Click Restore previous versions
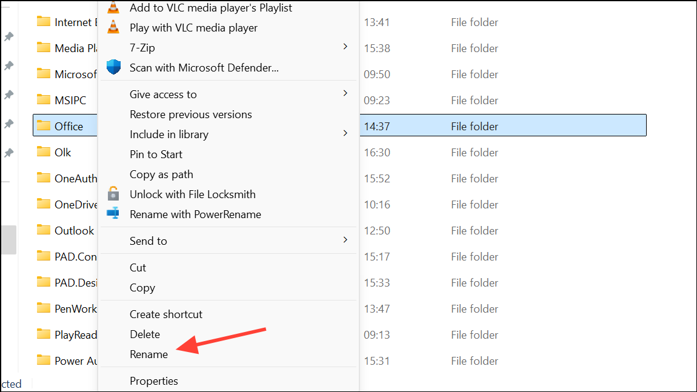 point(190,114)
